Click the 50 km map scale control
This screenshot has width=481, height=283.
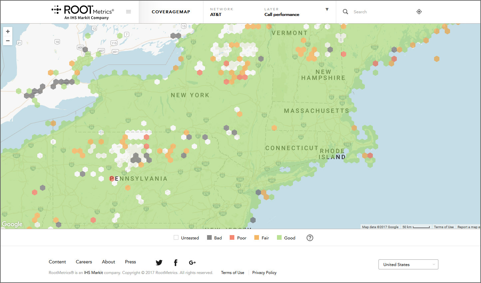click(x=416, y=227)
